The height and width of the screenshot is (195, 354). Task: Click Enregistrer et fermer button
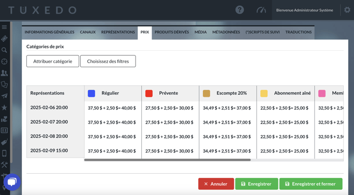[311, 184]
